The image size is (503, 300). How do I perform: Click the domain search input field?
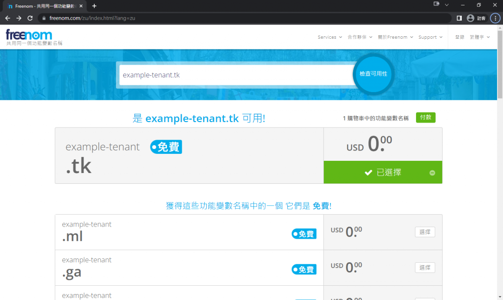click(237, 75)
